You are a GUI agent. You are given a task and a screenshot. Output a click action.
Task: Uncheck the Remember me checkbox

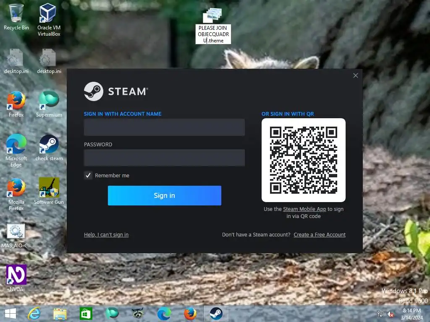pos(88,176)
